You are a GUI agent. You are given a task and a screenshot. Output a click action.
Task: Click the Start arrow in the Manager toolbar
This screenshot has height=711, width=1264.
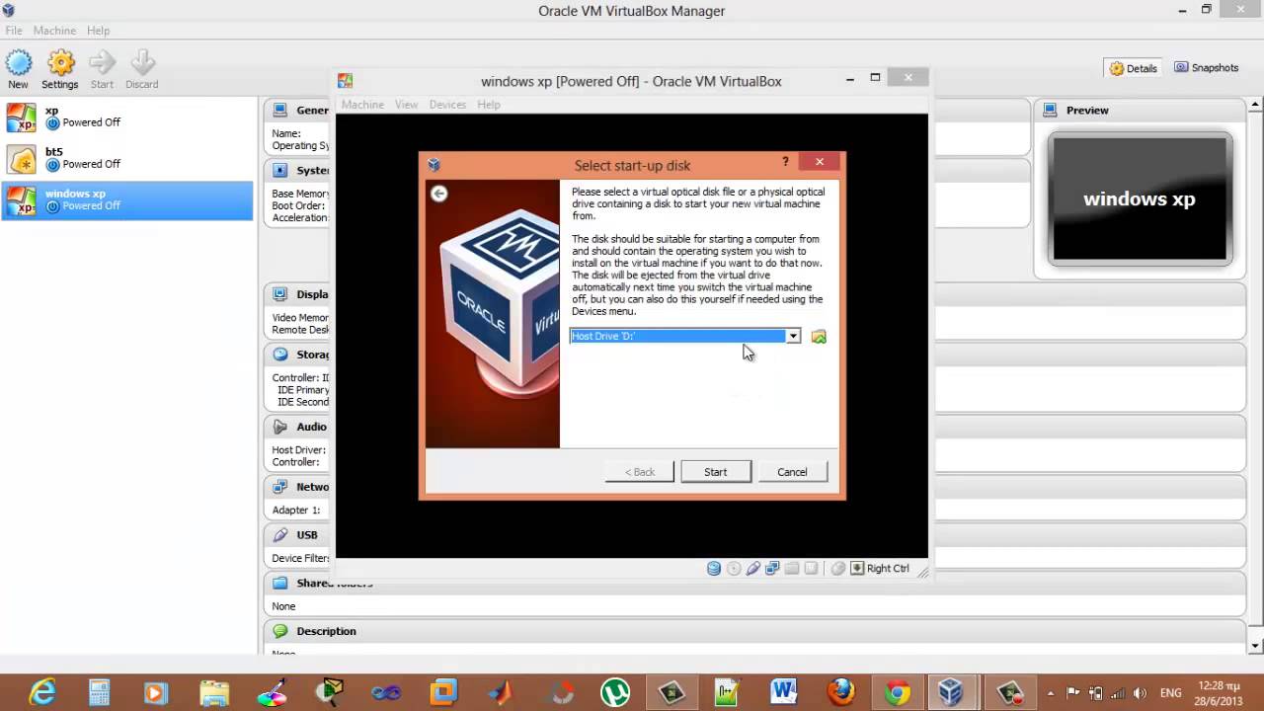coord(102,70)
